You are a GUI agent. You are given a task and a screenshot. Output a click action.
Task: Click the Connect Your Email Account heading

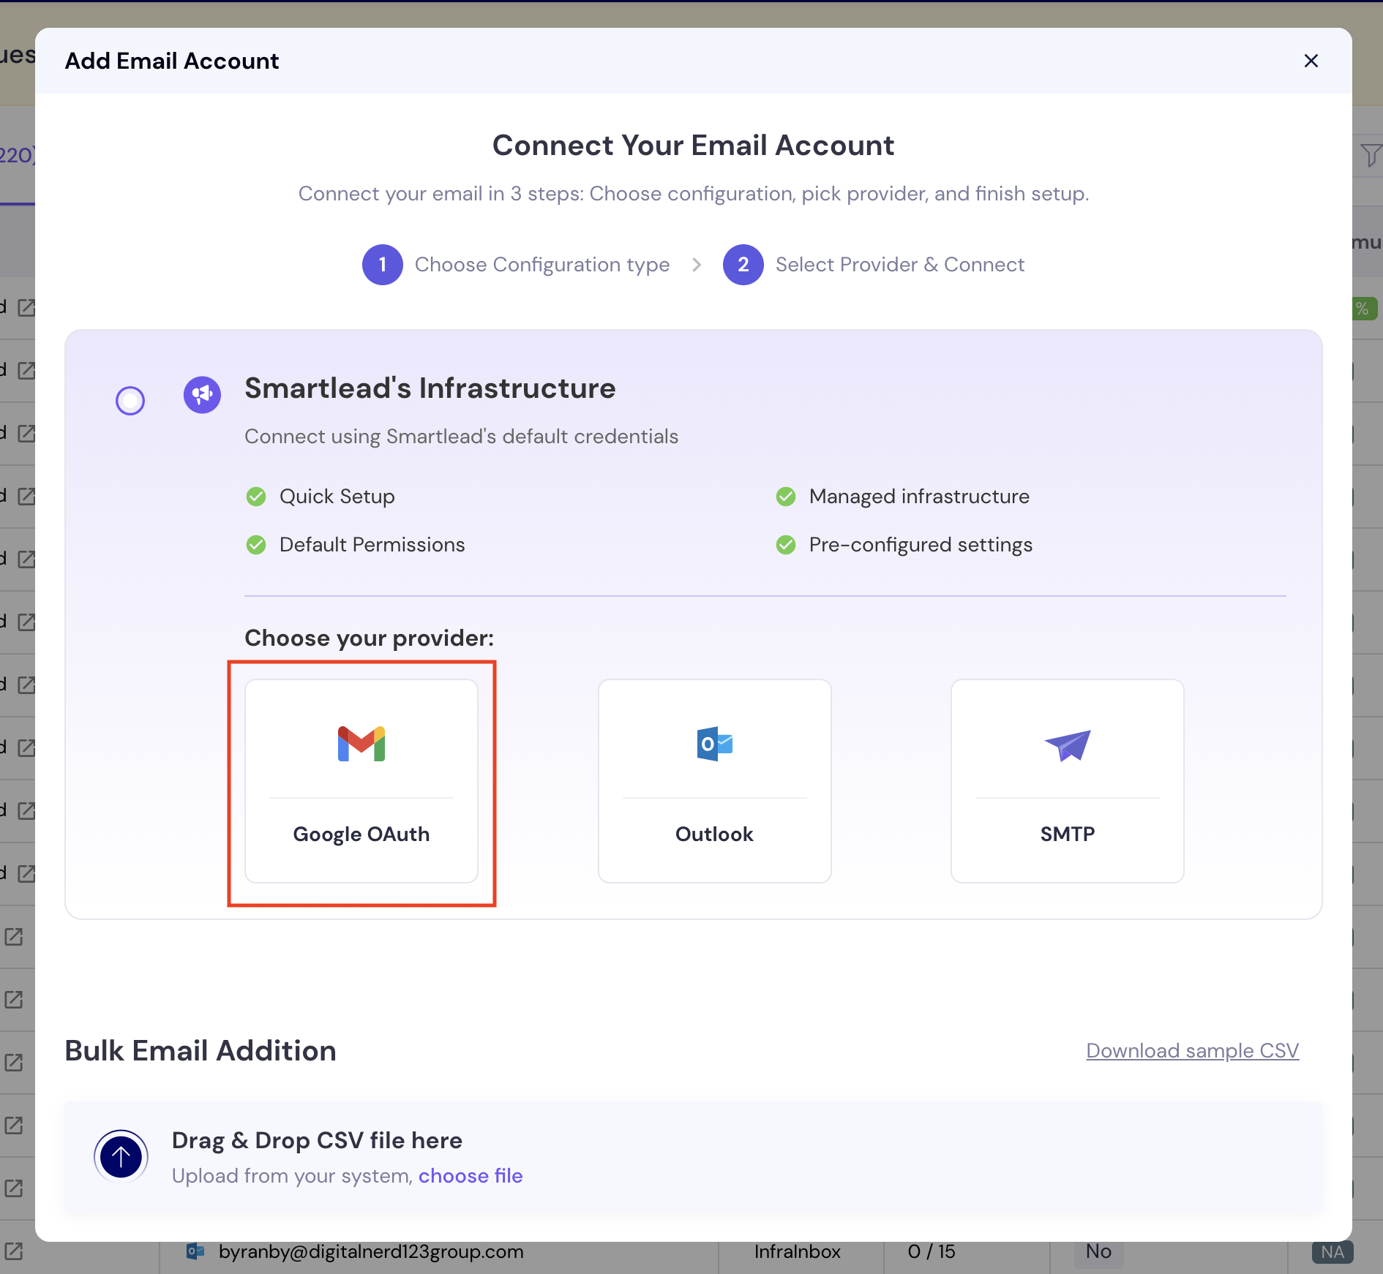pos(693,146)
